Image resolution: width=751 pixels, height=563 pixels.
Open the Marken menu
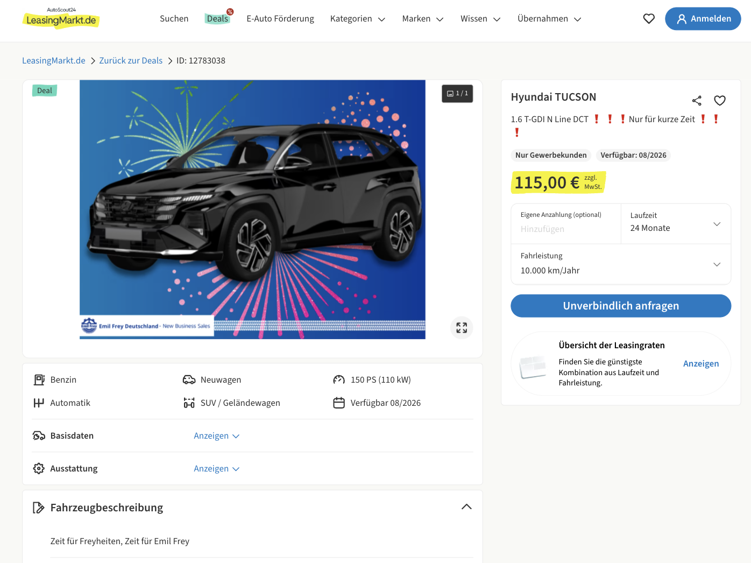coord(422,19)
